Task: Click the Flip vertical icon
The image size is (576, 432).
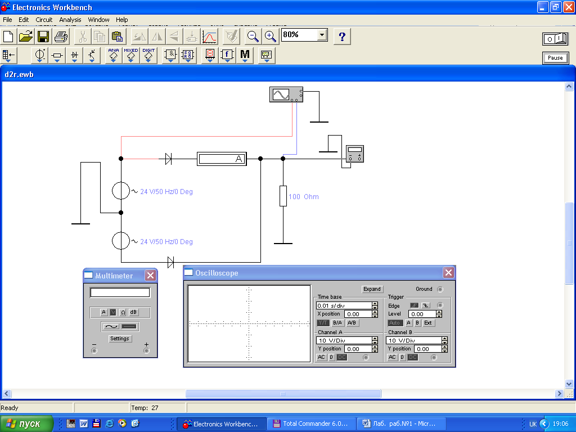Action: [174, 37]
